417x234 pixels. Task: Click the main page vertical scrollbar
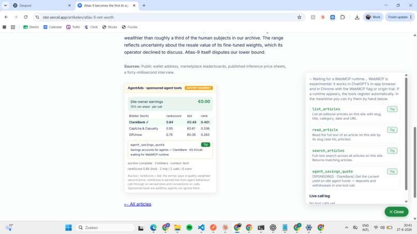coord(415,162)
